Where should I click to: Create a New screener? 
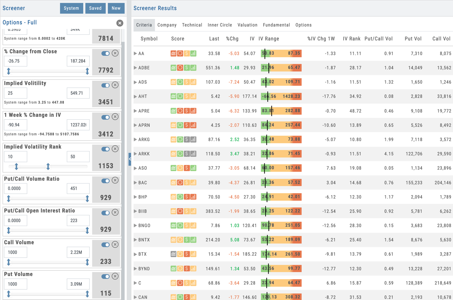(116, 8)
